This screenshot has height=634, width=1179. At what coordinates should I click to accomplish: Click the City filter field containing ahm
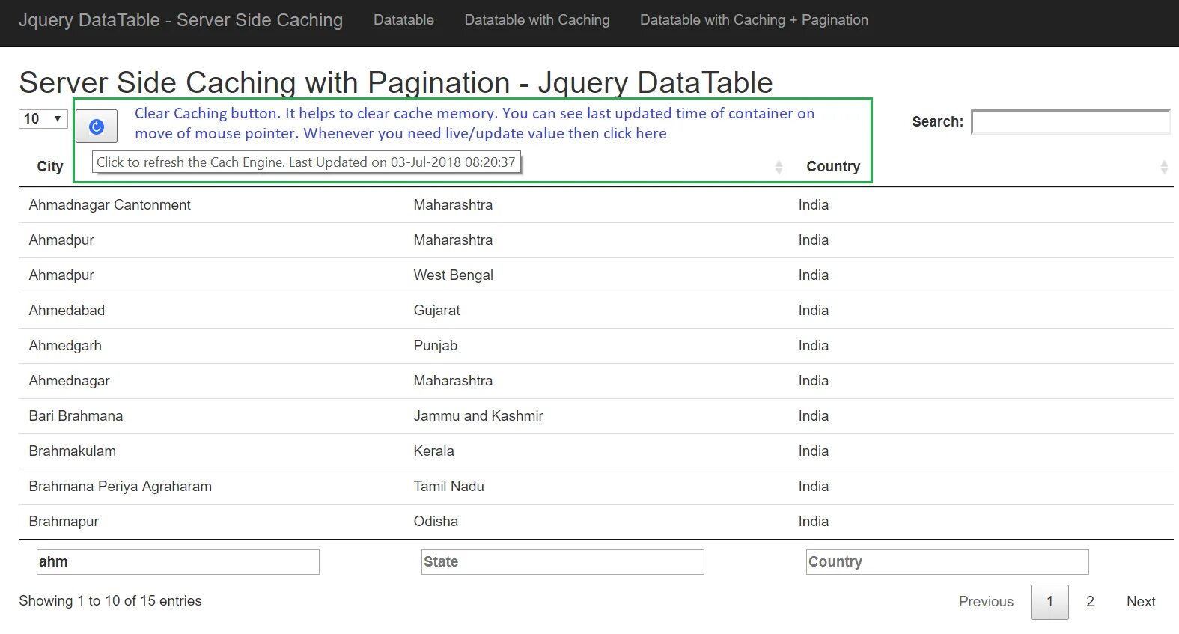click(x=178, y=562)
